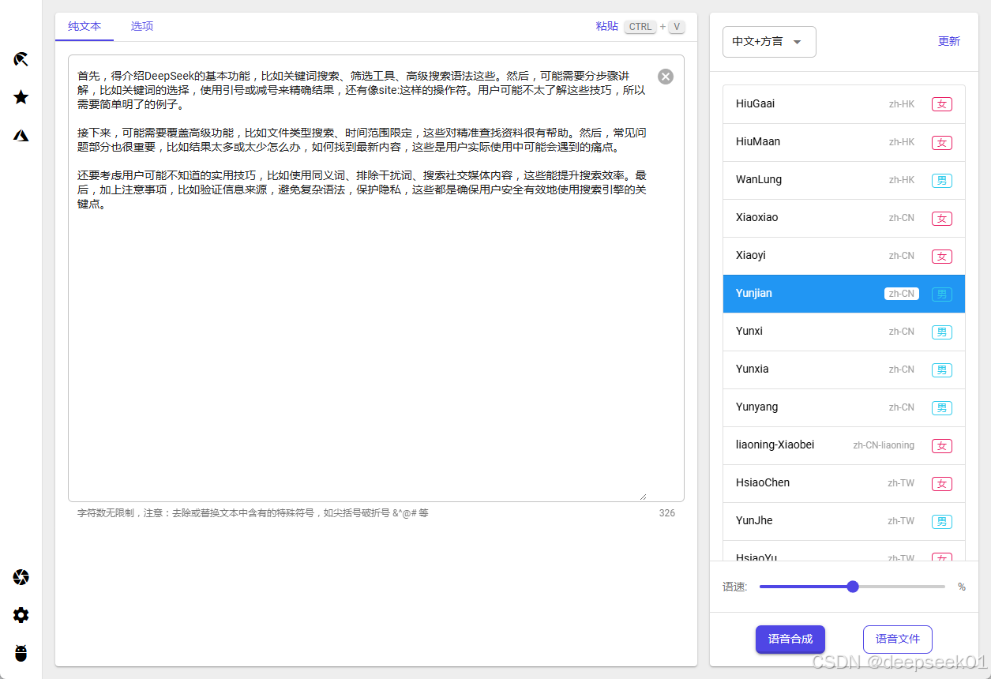The height and width of the screenshot is (679, 991).
Task: Open the star favorites icon in sidebar
Action: pyautogui.click(x=21, y=97)
